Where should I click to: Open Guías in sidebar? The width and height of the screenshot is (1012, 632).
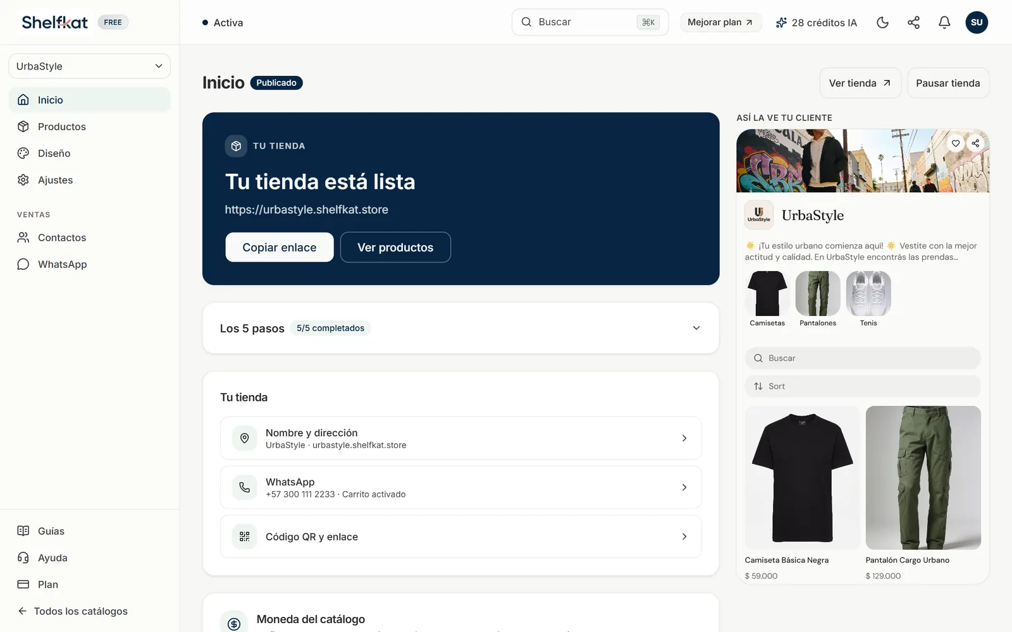coord(89,531)
